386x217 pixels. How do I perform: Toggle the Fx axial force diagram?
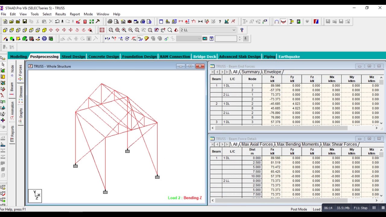click(107, 39)
